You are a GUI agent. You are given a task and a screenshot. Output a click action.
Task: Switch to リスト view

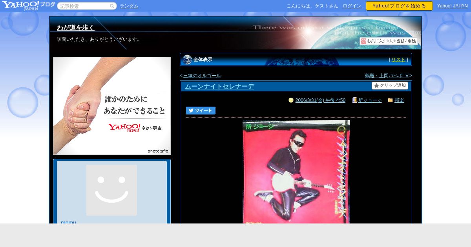[398, 60]
